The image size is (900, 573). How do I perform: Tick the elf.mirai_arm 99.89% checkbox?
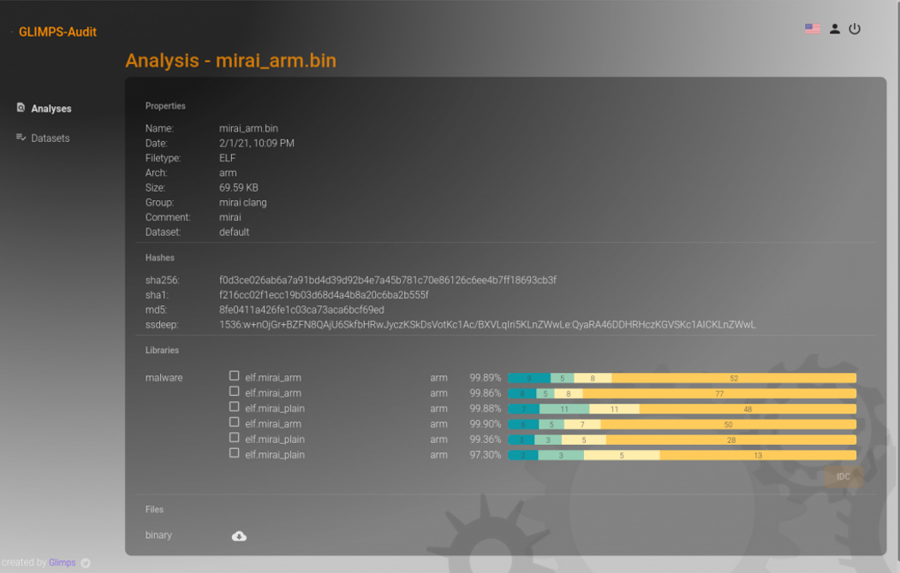tap(234, 376)
